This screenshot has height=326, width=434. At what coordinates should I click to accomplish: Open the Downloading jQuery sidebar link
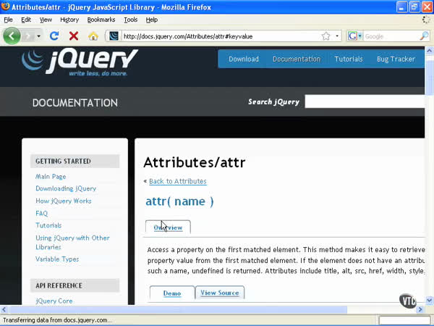click(x=66, y=188)
